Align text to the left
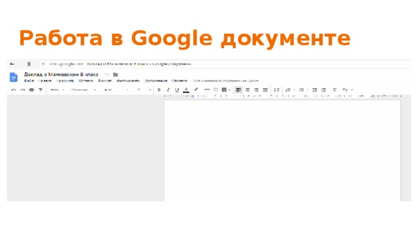 238,90
